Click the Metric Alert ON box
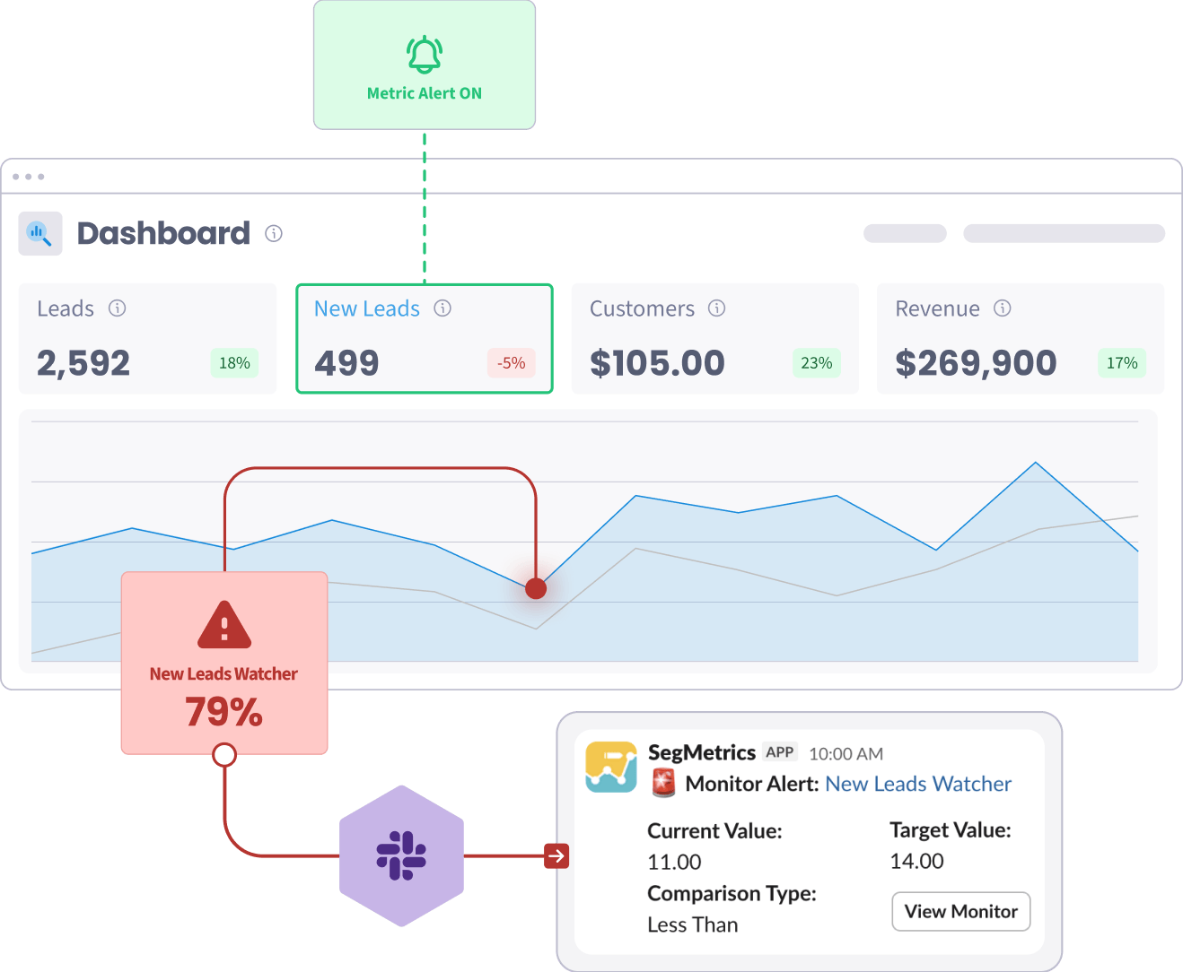The height and width of the screenshot is (972, 1183). pyautogui.click(x=425, y=65)
